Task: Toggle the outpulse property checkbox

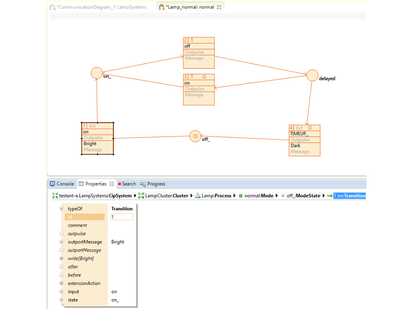Action: [x=61, y=234]
